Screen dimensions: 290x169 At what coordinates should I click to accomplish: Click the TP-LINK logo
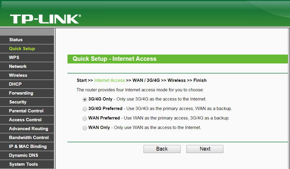pos(45,19)
